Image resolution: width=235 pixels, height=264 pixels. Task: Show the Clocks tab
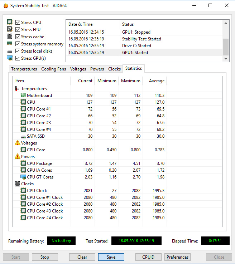(x=114, y=69)
